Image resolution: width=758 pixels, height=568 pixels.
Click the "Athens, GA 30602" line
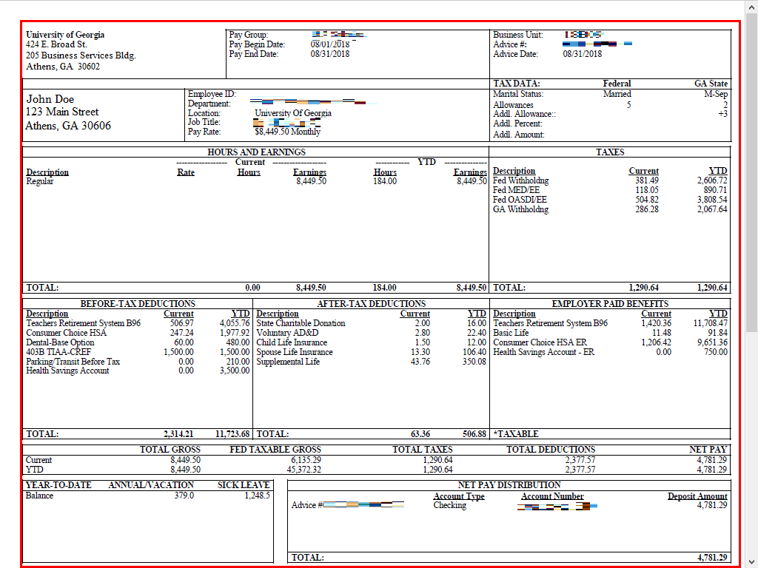tap(63, 67)
